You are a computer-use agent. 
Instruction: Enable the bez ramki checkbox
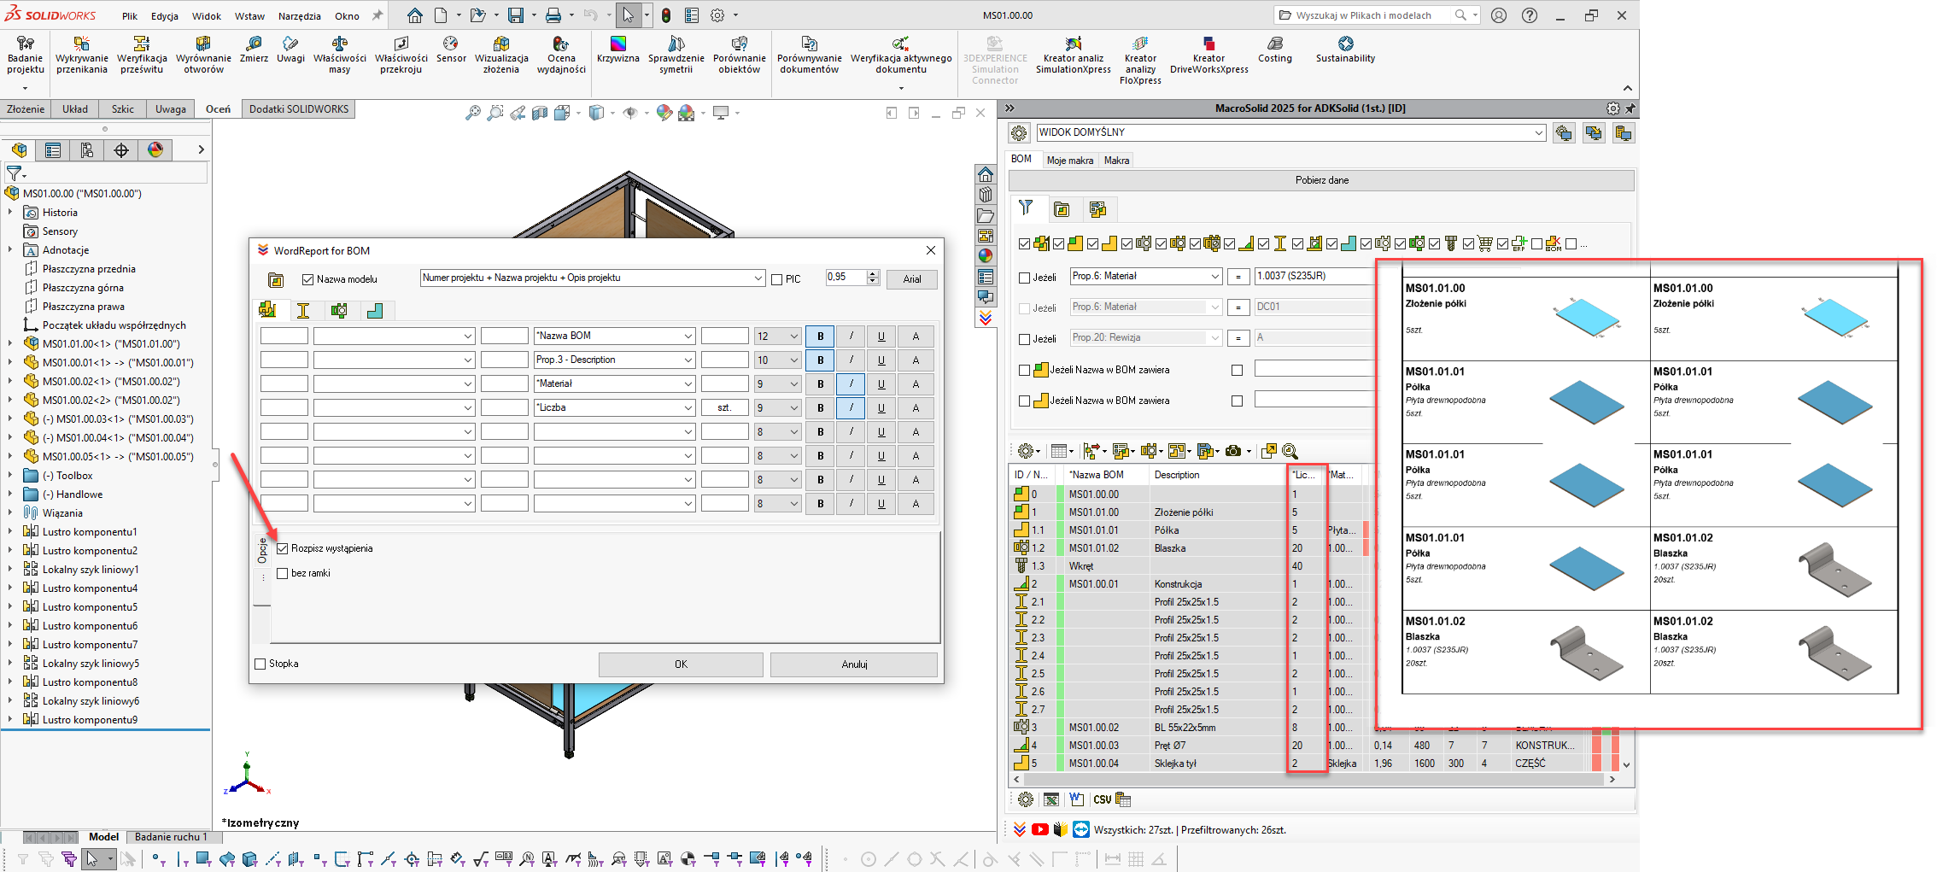point(283,573)
